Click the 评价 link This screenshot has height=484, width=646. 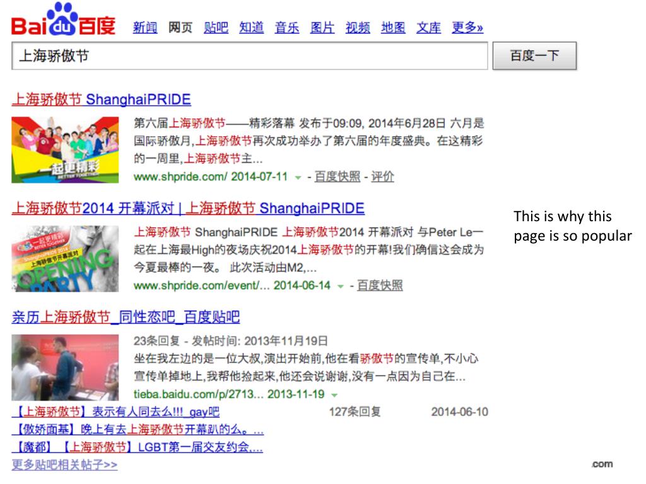pos(382,176)
